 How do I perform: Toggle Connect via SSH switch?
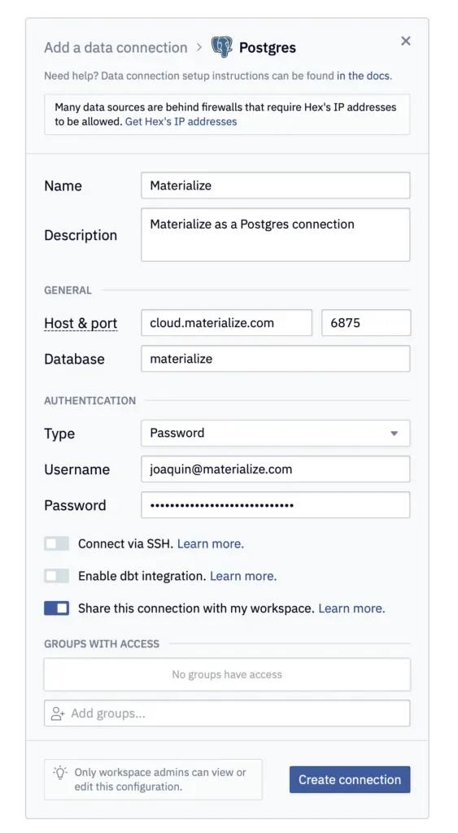[x=57, y=543]
